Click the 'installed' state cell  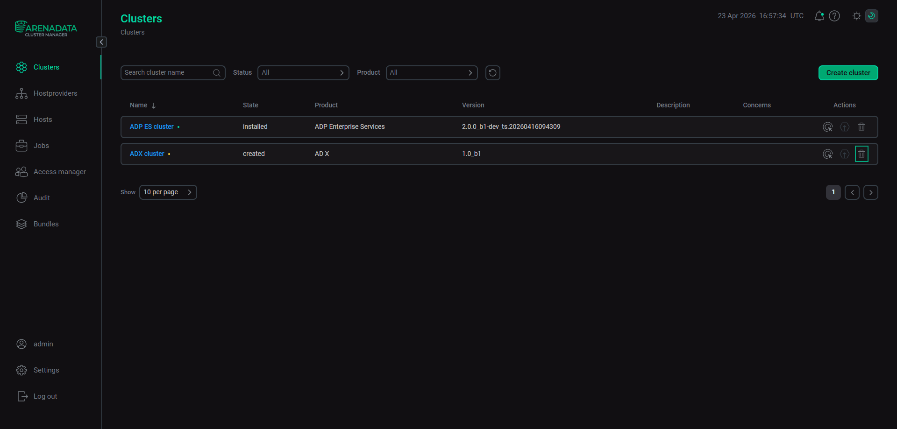255,127
